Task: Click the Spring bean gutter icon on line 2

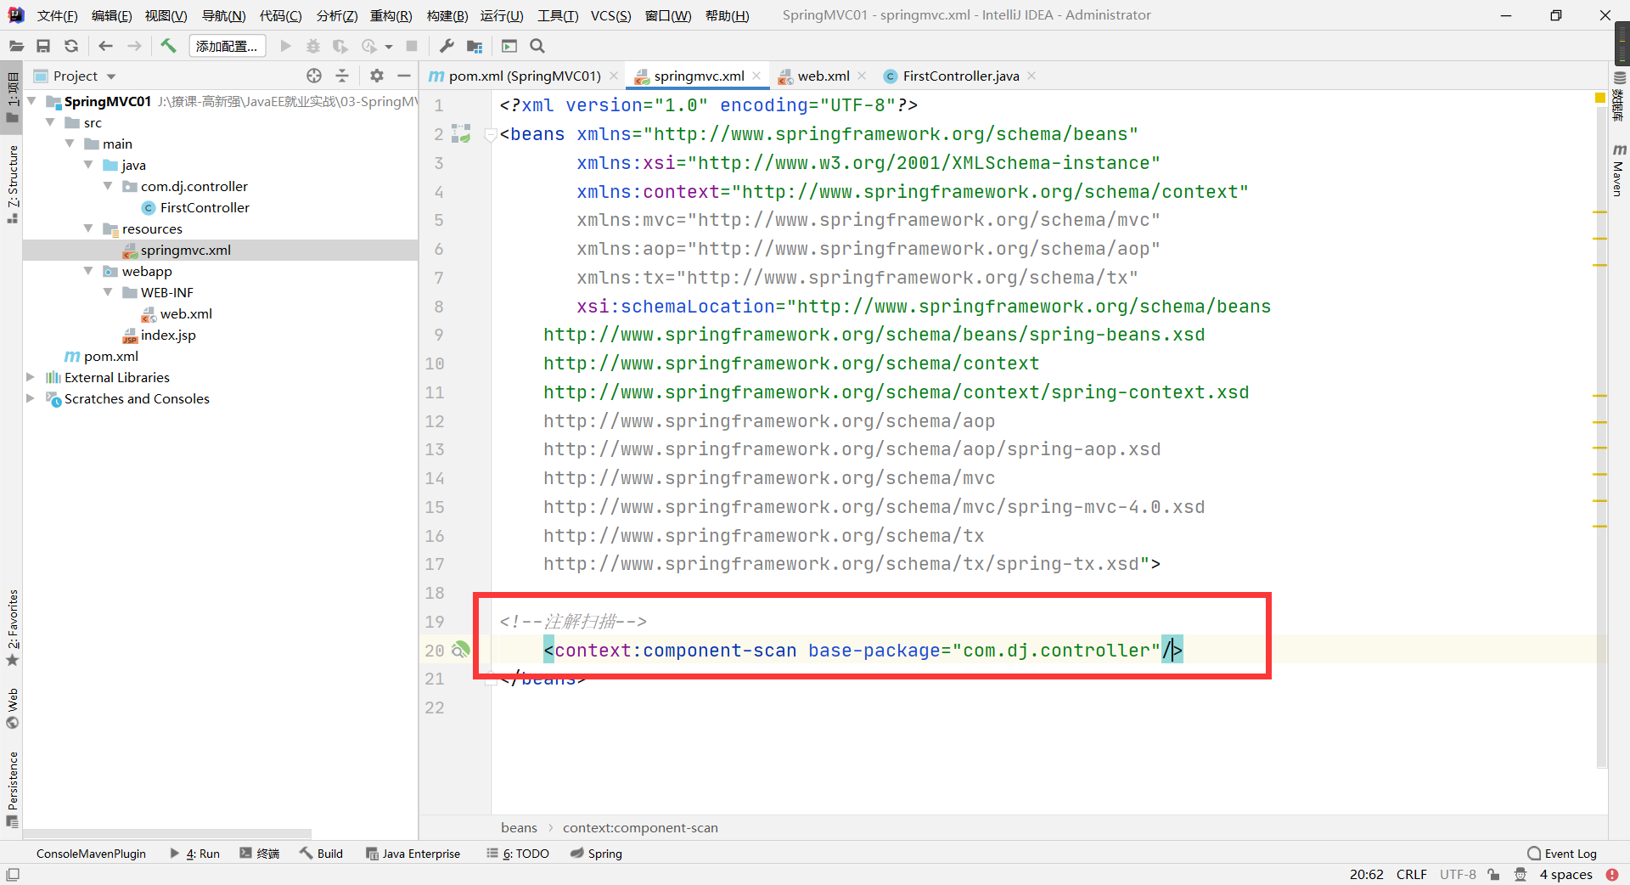Action: pos(461,133)
